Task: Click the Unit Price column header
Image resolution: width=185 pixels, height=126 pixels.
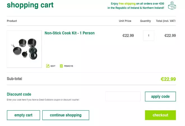Action: (125, 21)
